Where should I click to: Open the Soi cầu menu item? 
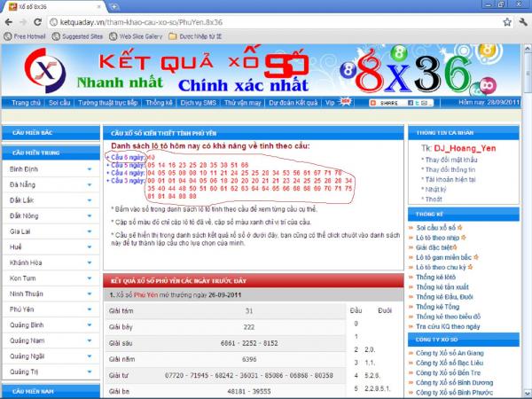tap(59, 103)
